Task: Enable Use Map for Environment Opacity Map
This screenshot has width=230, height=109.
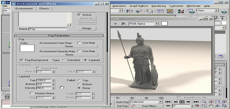Action: point(79,51)
